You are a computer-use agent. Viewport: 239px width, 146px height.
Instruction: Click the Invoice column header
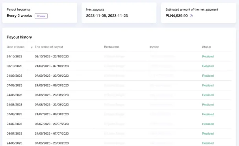pyautogui.click(x=154, y=47)
